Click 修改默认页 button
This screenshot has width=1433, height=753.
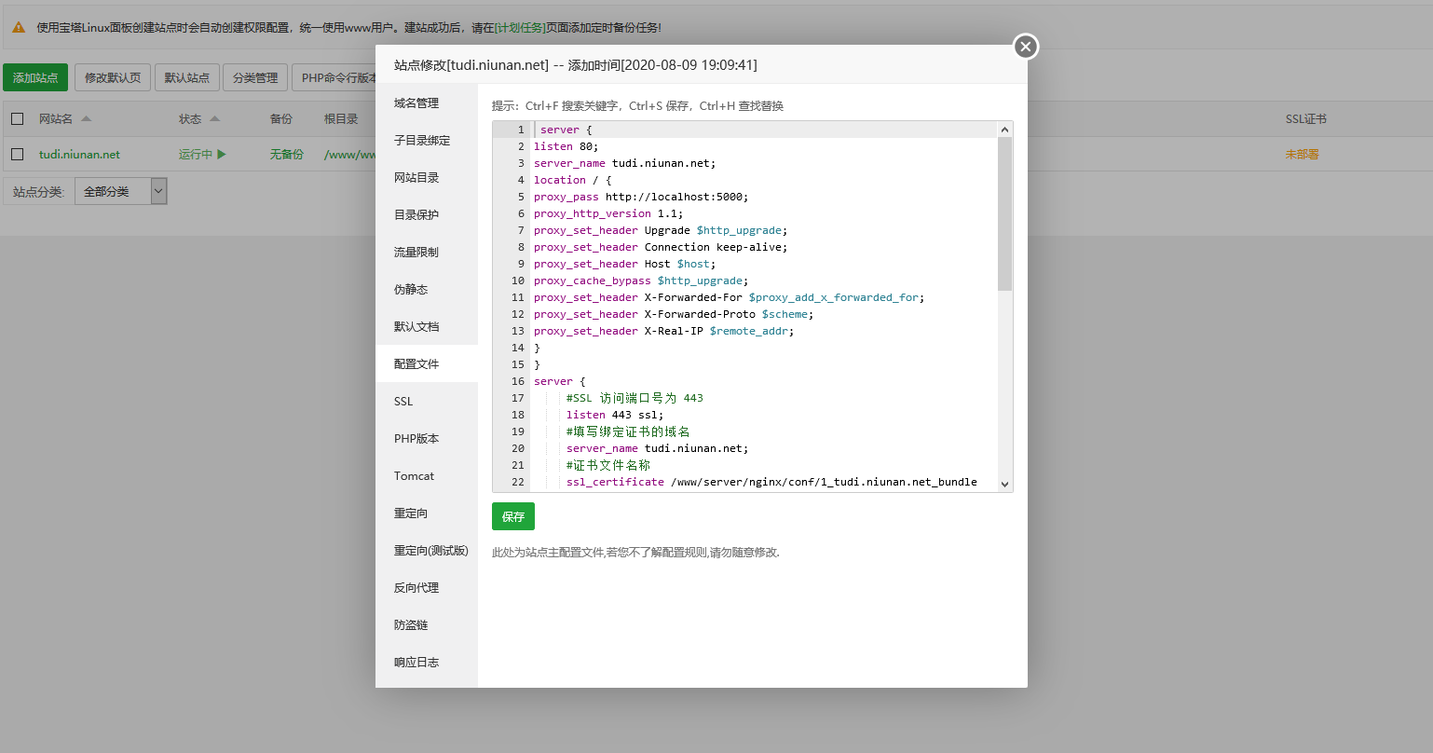pos(113,77)
